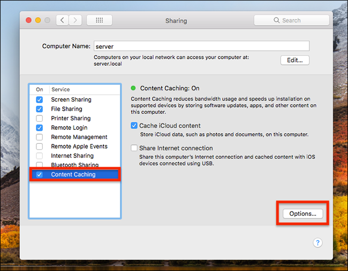Enable Remote Apple Events checkbox
Image resolution: width=348 pixels, height=271 pixels.
[x=40, y=146]
